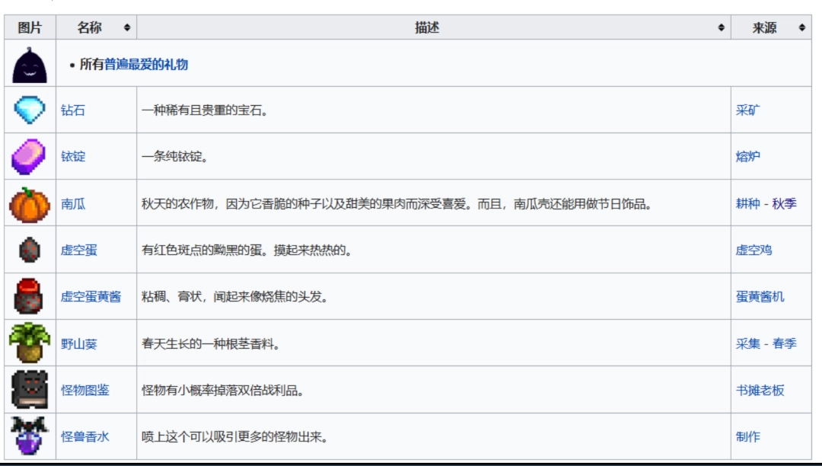This screenshot has height=466, width=822.
Task: Follow the 制作 source link
Action: 747,436
